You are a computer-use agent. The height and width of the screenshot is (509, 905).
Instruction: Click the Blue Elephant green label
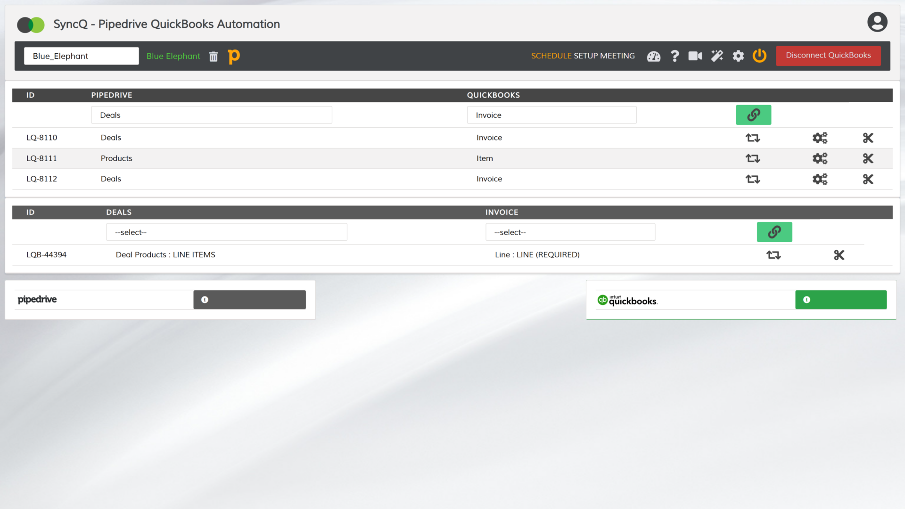pyautogui.click(x=173, y=56)
